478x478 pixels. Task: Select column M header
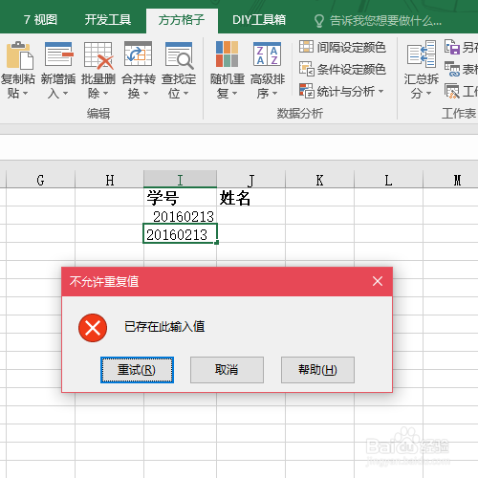tap(458, 180)
